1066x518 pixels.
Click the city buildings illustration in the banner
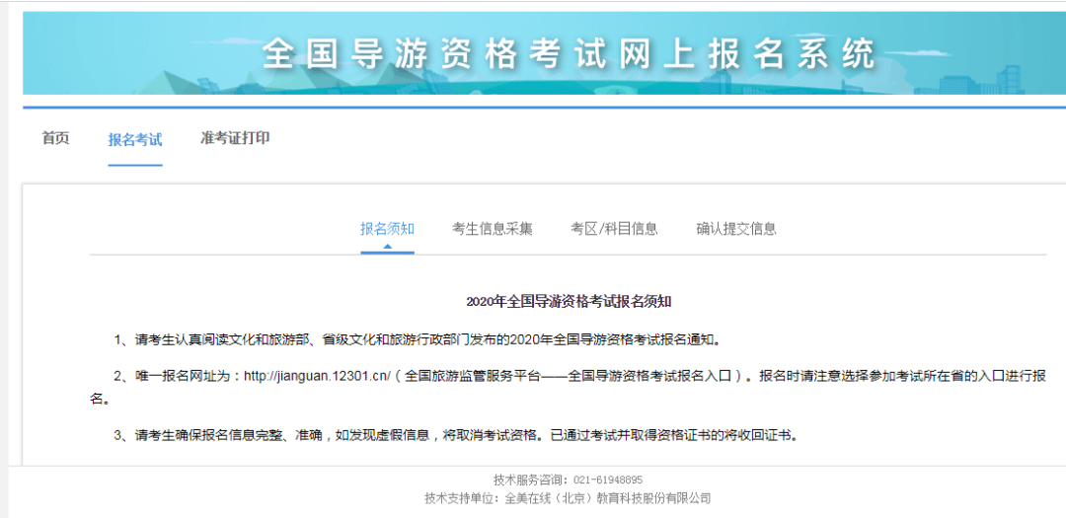(x=979, y=80)
